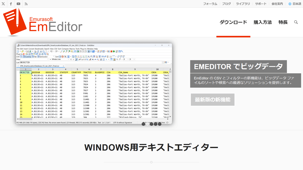Open the 会社案内 link
The image size is (303, 170).
click(x=277, y=4)
